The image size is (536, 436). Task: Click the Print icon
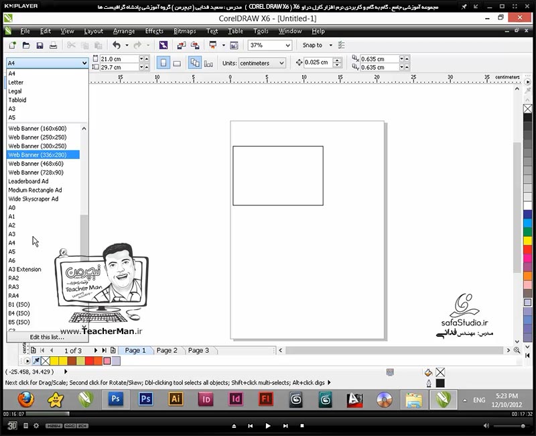coord(54,45)
